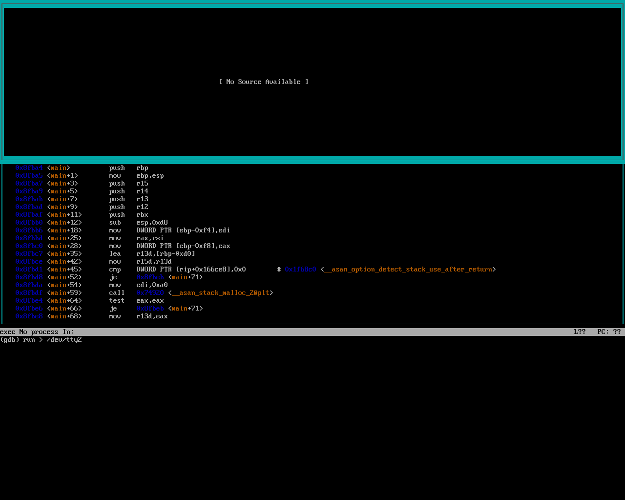Screen dimensions: 625x500
Task: Click the push r15 instruction at main+3
Action: tap(128, 184)
